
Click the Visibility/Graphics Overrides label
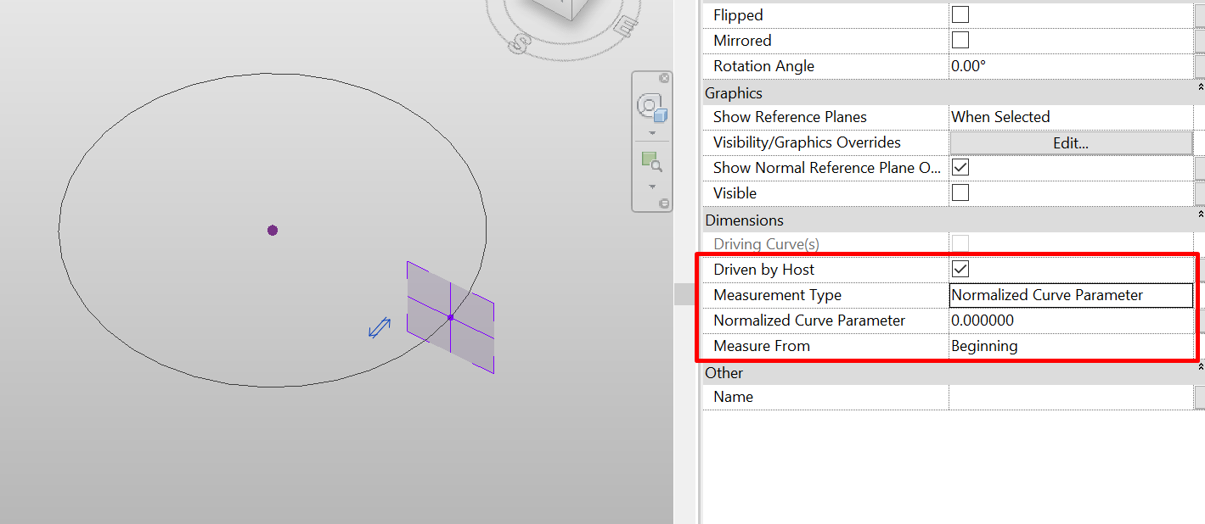coord(807,142)
